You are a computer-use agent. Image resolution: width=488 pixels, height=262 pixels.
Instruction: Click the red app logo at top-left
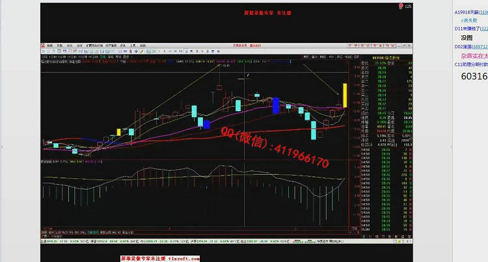coord(42,45)
